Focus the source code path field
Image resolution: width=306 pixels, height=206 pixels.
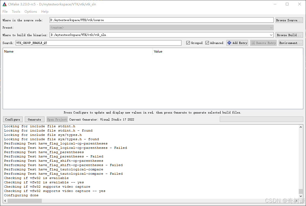click(x=161, y=20)
